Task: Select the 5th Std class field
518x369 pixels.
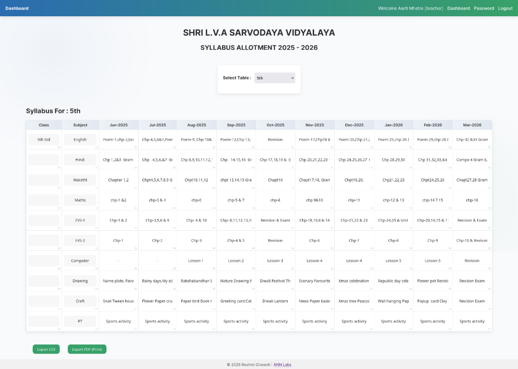Action: (x=44, y=140)
